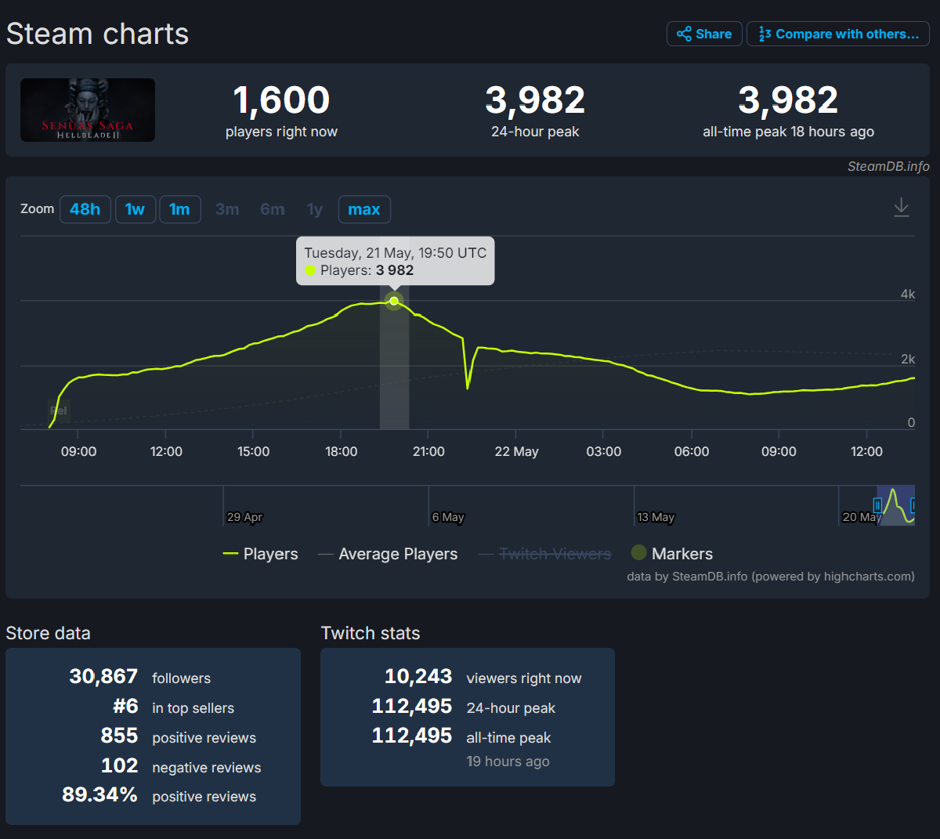
Task: Click the 'Twitch stats' heading
Action: click(x=371, y=633)
